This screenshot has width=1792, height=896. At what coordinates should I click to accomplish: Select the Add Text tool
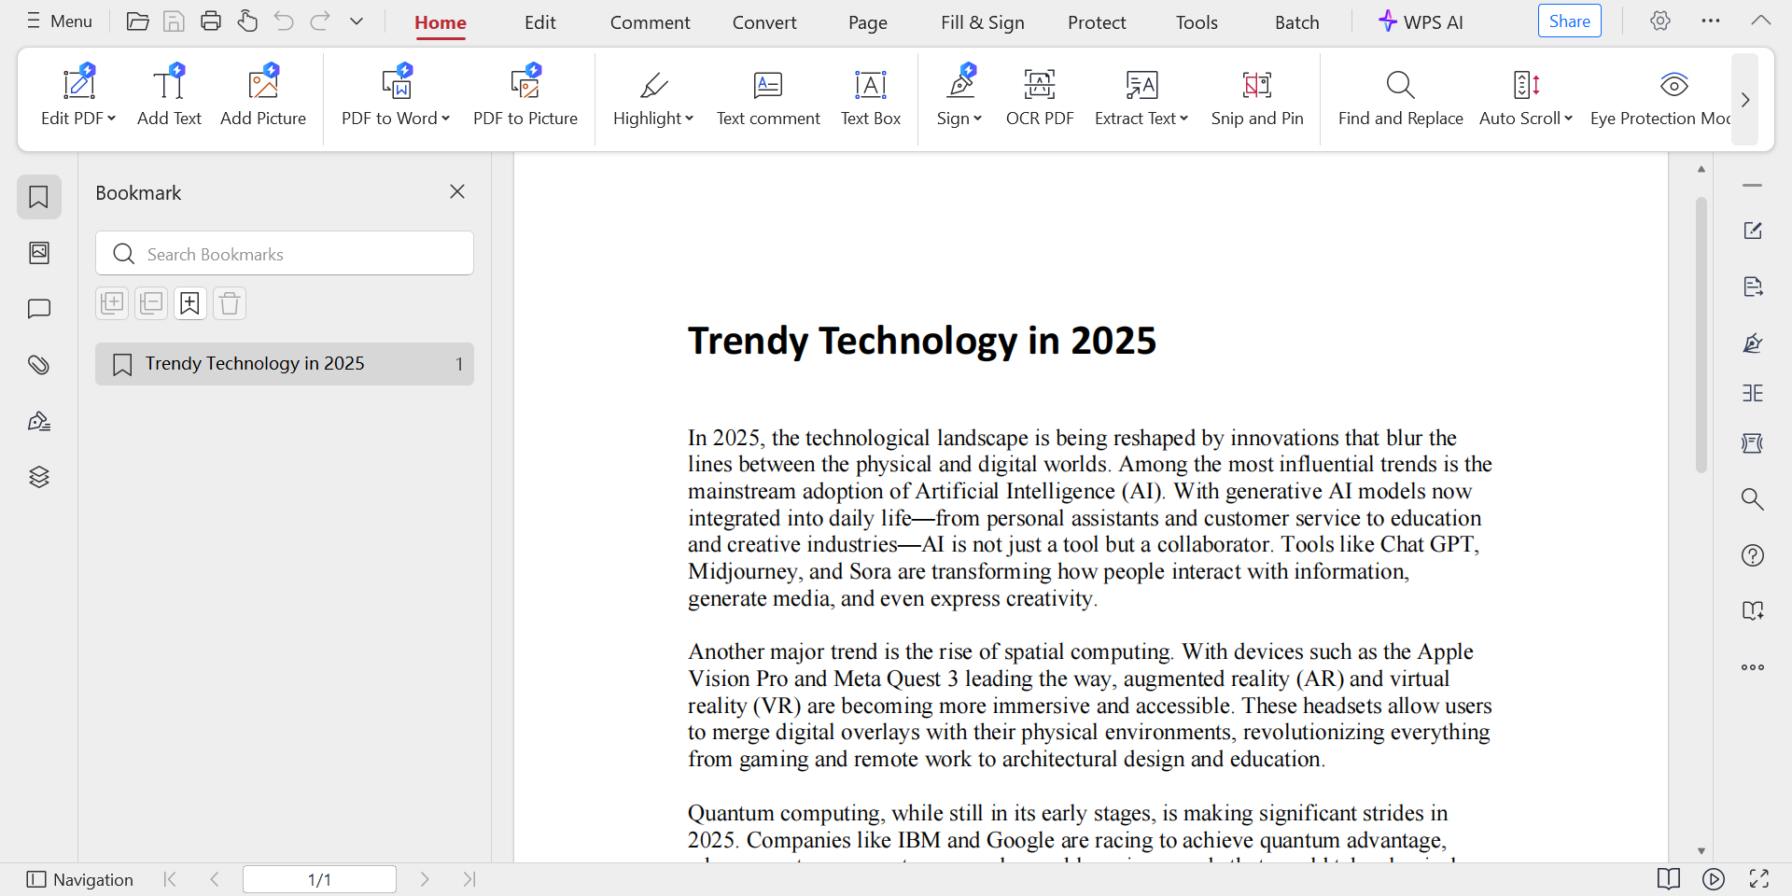169,96
